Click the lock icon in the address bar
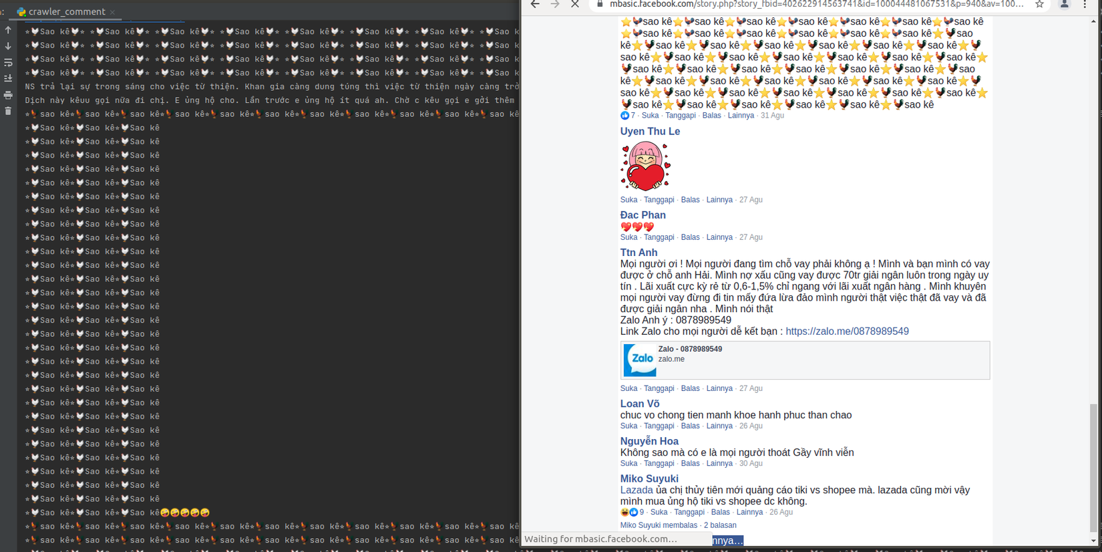This screenshot has width=1102, height=552. coord(600,4)
